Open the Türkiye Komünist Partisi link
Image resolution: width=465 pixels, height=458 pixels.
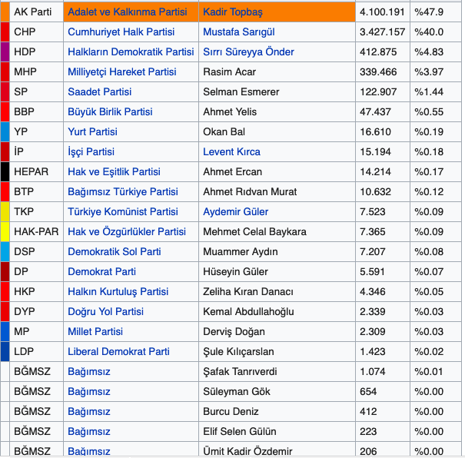pyautogui.click(x=122, y=212)
